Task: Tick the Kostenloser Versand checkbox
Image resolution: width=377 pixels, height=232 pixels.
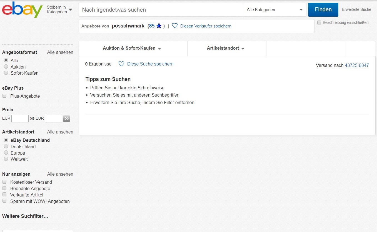Action: 4,182
